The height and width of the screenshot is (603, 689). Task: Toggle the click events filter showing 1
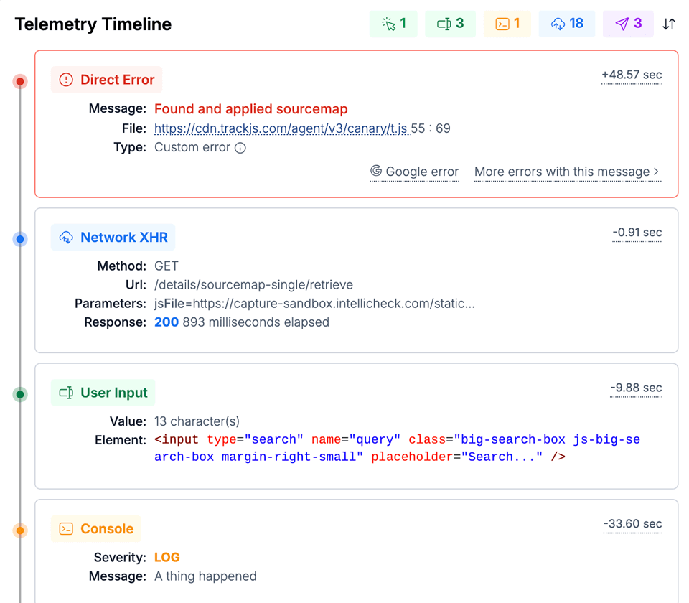pyautogui.click(x=393, y=24)
